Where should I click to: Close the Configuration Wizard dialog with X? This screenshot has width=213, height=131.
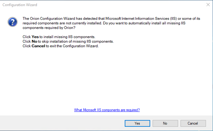pyautogui.click(x=208, y=5)
